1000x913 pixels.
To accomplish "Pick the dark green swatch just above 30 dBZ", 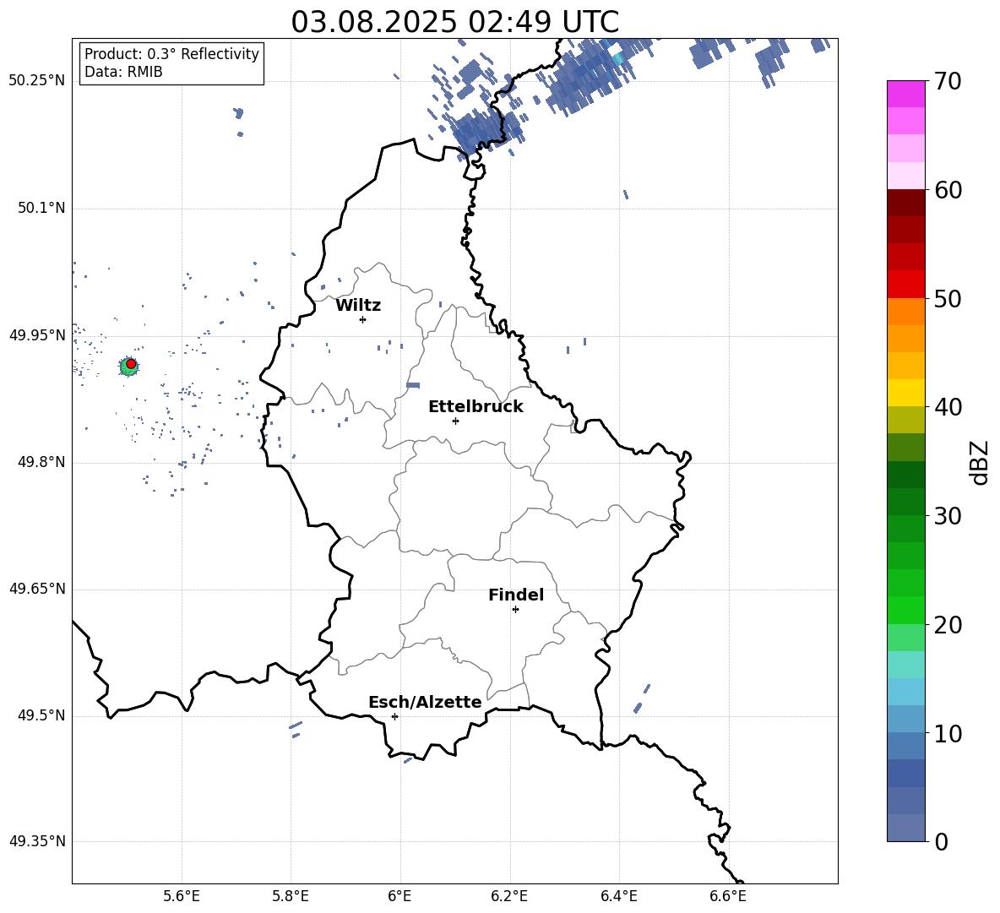I will [x=905, y=502].
